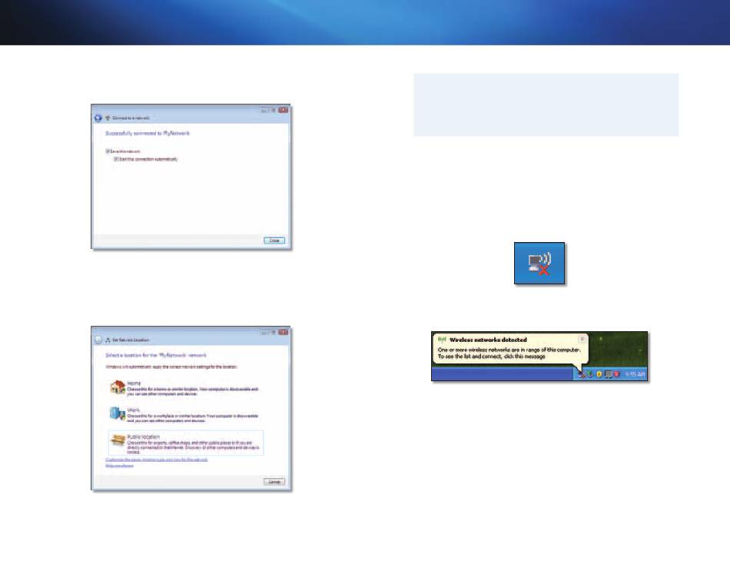The image size is (730, 564).
Task: Click the red alert icon in system tray
Action: (x=617, y=374)
